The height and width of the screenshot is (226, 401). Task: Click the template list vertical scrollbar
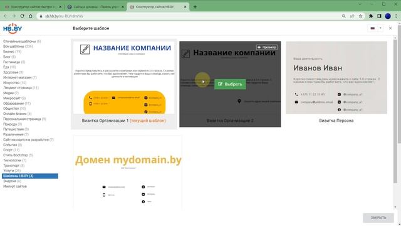pos(395,110)
